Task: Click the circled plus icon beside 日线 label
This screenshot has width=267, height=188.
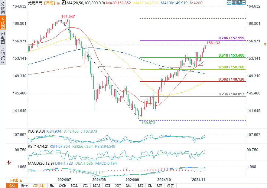Action: tap(58, 3)
